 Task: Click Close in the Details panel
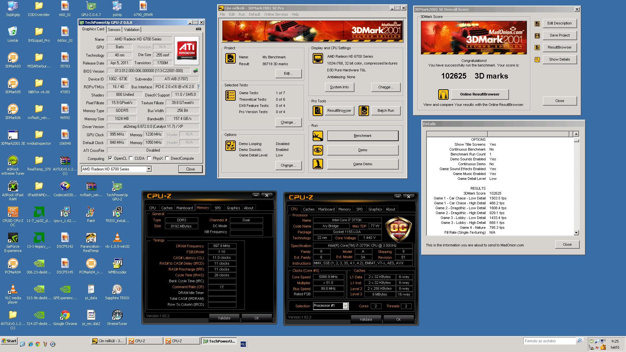[x=567, y=245]
